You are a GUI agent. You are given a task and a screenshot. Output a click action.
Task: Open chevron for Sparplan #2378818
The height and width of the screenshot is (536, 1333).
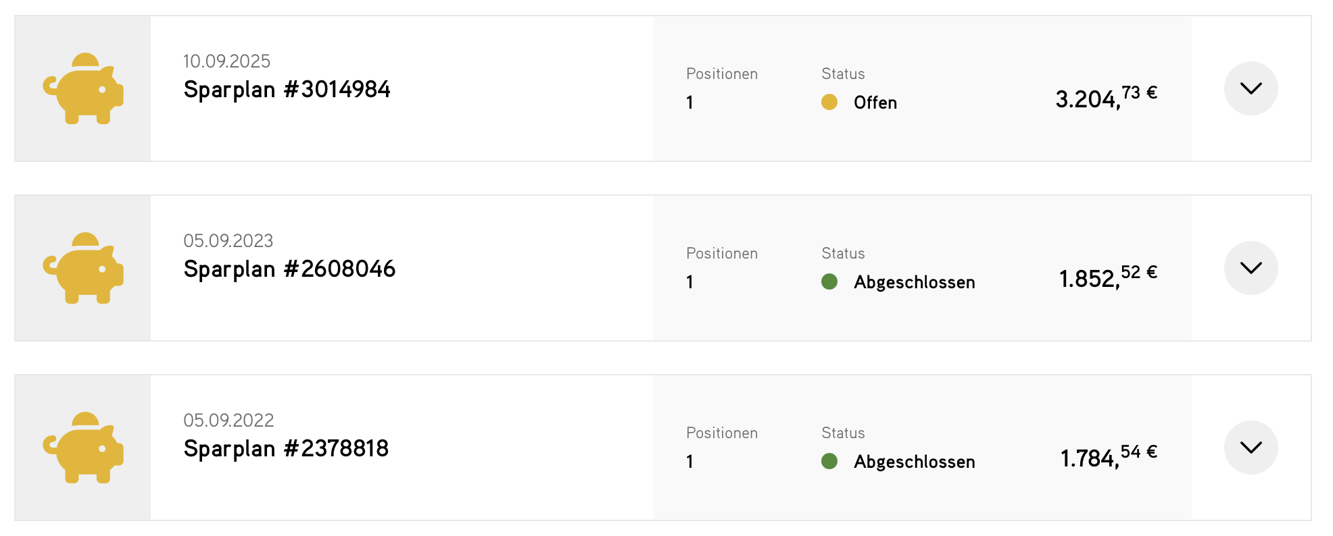click(1251, 448)
